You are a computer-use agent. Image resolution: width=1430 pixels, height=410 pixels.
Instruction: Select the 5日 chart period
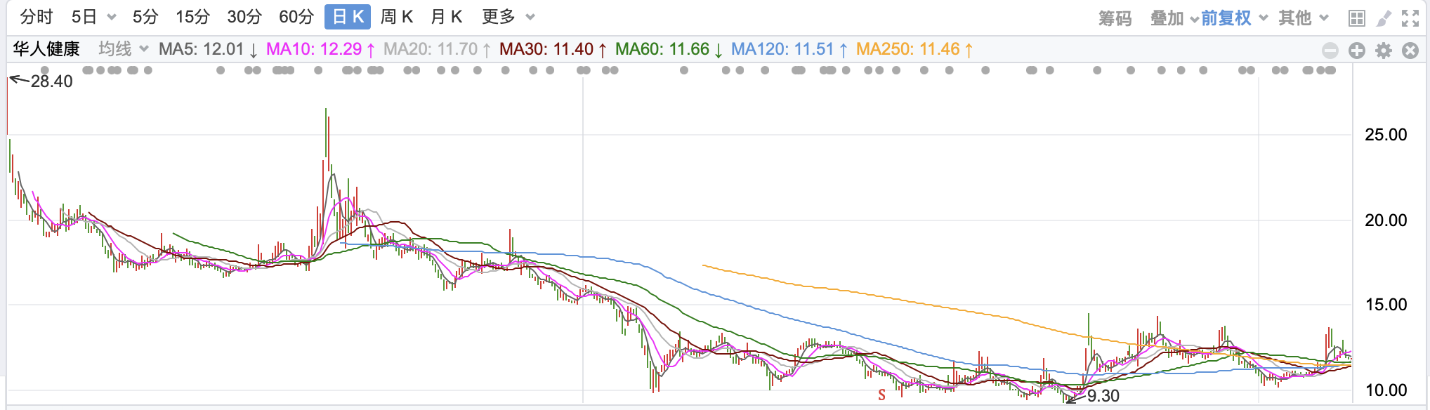84,17
